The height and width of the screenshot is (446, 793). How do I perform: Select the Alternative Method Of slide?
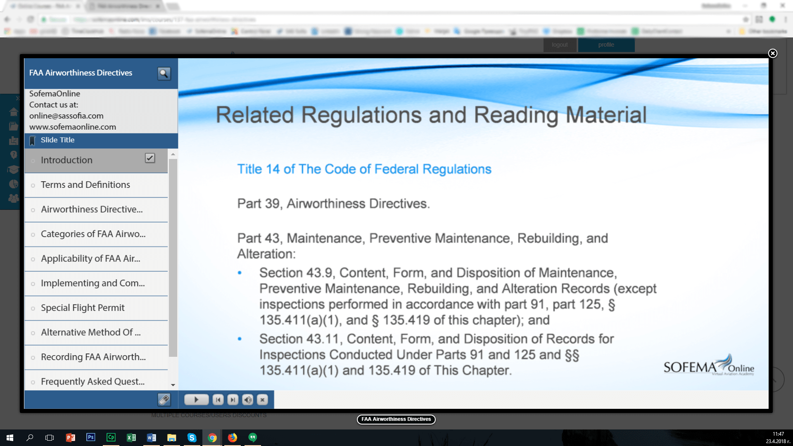[90, 332]
